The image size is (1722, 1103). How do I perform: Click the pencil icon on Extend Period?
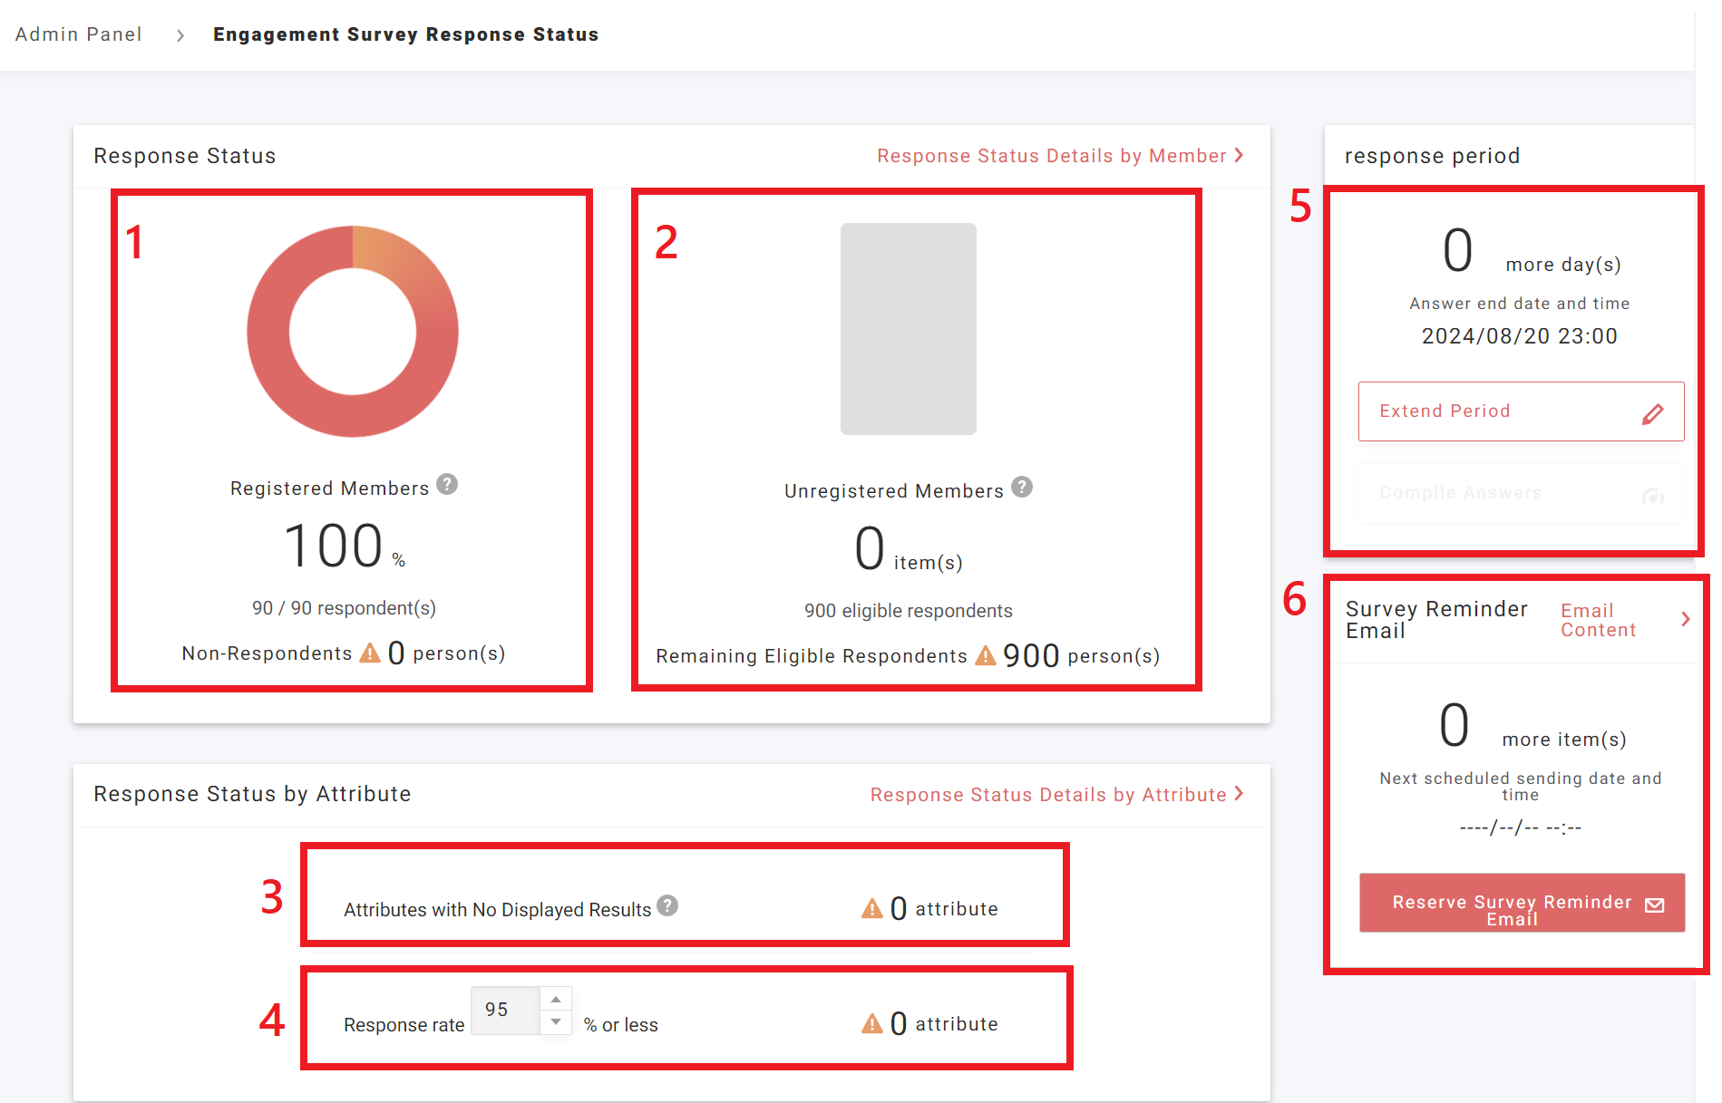[1652, 413]
